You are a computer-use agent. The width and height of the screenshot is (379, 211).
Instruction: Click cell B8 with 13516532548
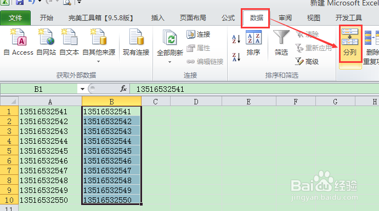tap(111, 180)
